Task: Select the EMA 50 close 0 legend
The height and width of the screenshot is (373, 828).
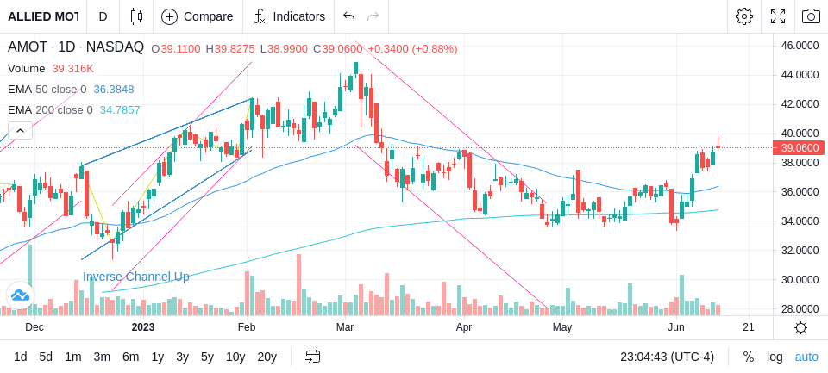Action: click(x=47, y=90)
